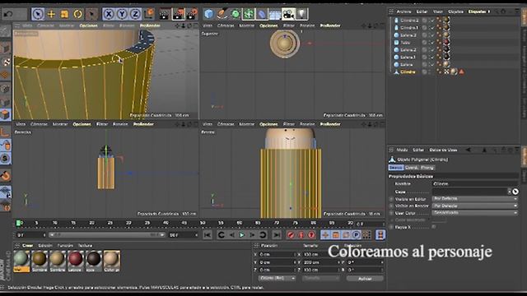Click Render to Picture Viewer icon
The height and width of the screenshot is (296, 527).
178,14
